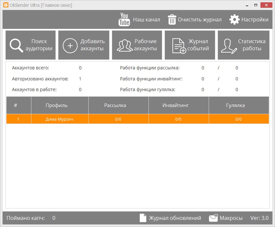Image resolution: width=275 pixels, height=227 pixels.
Task: Minimize the OkSender Ultra window
Action: 247,5
